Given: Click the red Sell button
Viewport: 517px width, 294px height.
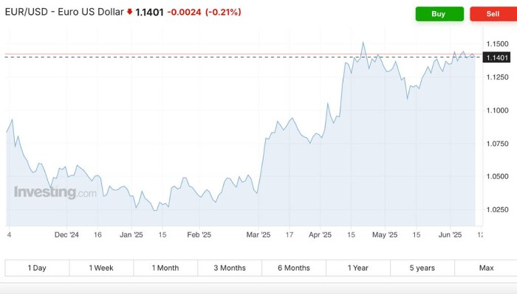Looking at the screenshot, I should (x=493, y=14).
